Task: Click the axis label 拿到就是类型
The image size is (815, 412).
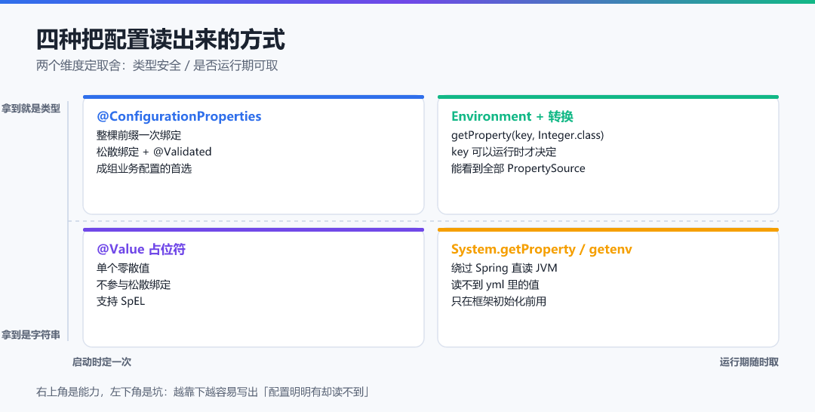Action: 31,109
